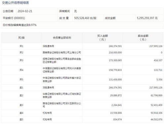Click sell amount 0 in 买2 row
Viewport: 165px width, 124px height.
coord(161,52)
